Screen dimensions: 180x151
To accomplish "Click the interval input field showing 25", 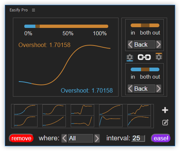I will (x=138, y=139).
